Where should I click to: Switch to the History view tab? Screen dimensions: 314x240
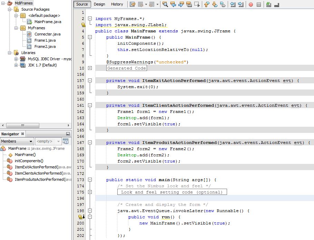point(117,4)
